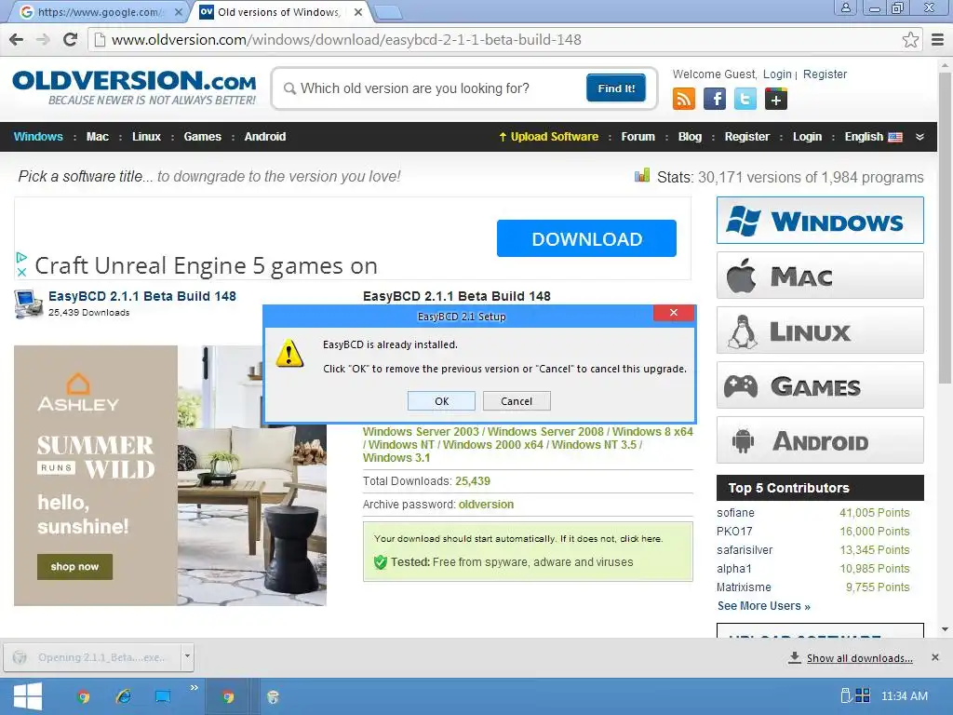Click the page vertical scrollbar thumb

(945, 228)
